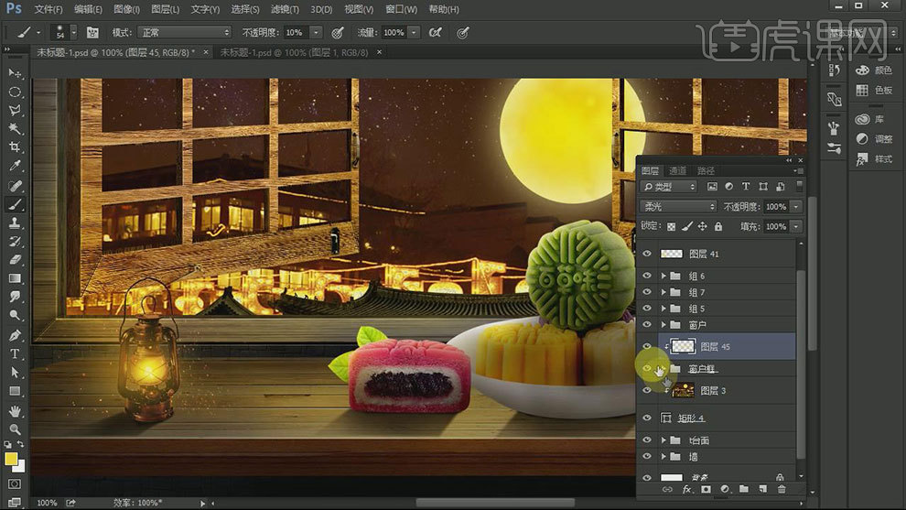Hide the 台面 group

(x=647, y=440)
